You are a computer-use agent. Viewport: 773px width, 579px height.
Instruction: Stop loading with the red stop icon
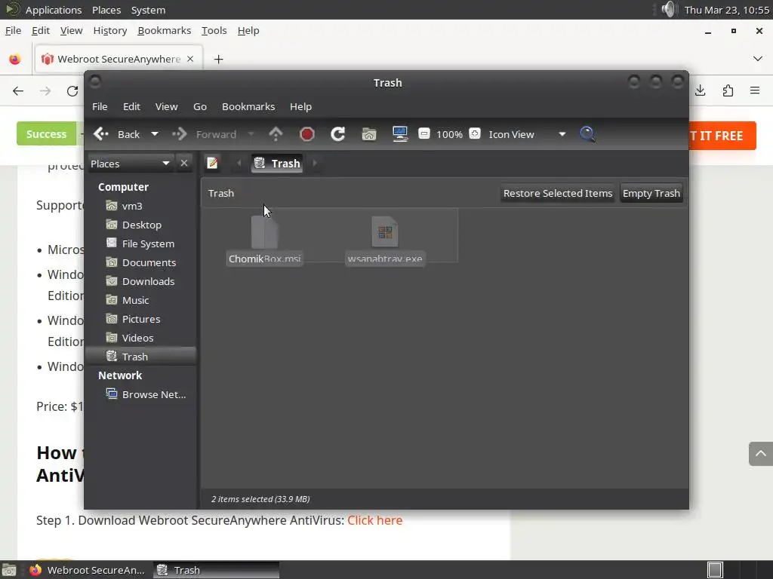click(306, 134)
